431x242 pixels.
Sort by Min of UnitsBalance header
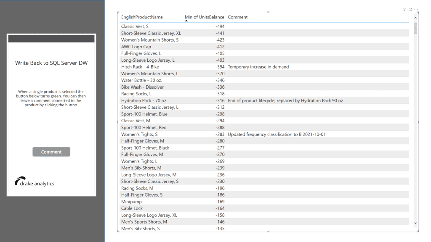tap(205, 17)
